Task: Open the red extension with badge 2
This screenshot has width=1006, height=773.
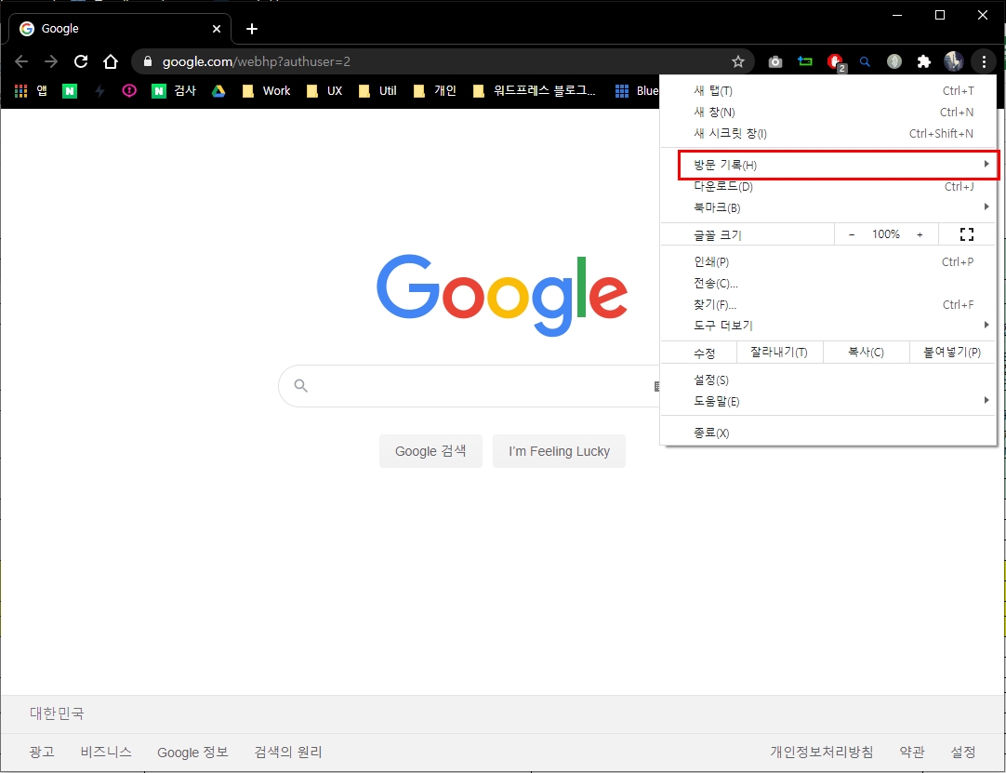Action: [x=835, y=61]
